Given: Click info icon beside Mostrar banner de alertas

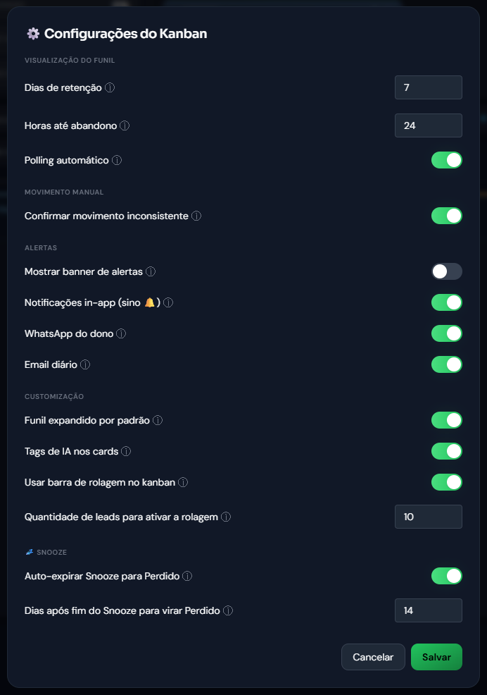Looking at the screenshot, I should [x=151, y=271].
